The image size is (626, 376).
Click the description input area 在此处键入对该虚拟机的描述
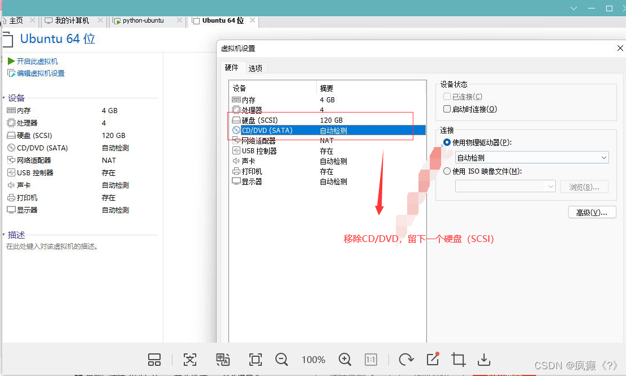tap(52, 247)
